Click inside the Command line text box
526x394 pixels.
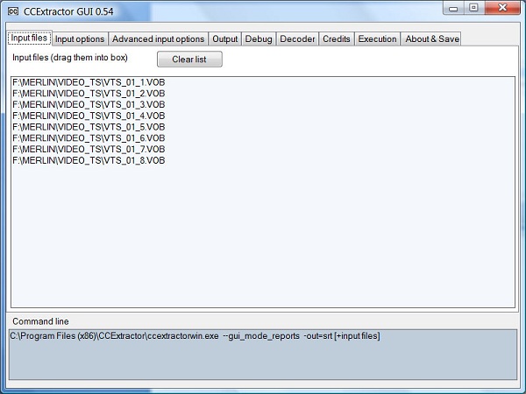263,355
